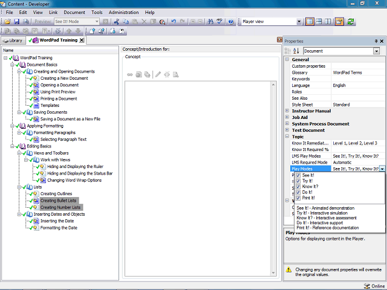This screenshot has width=387, height=290.
Task: Click inside the empty Concept text area
Action: pos(198,179)
